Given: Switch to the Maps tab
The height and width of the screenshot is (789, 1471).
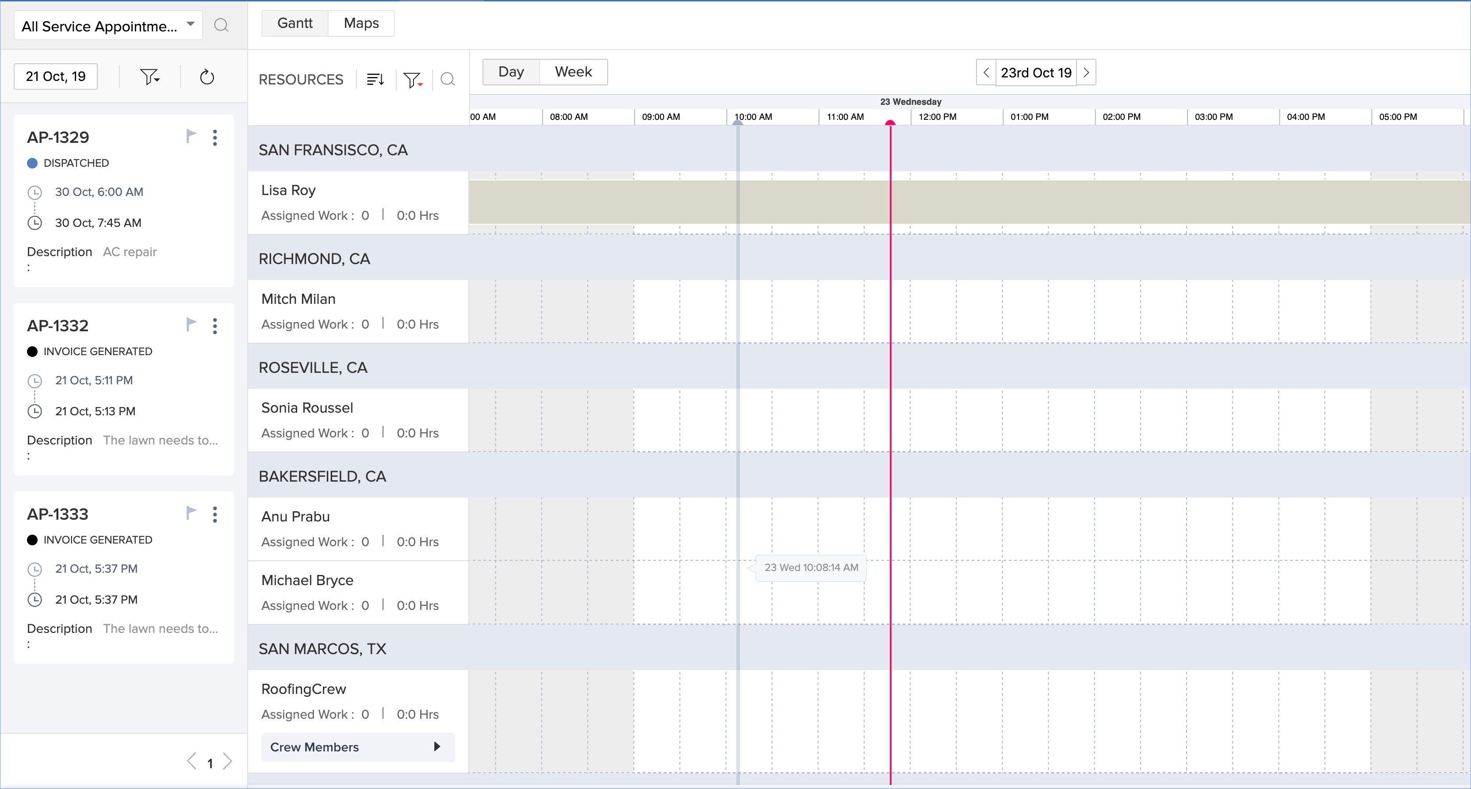Looking at the screenshot, I should pos(361,23).
